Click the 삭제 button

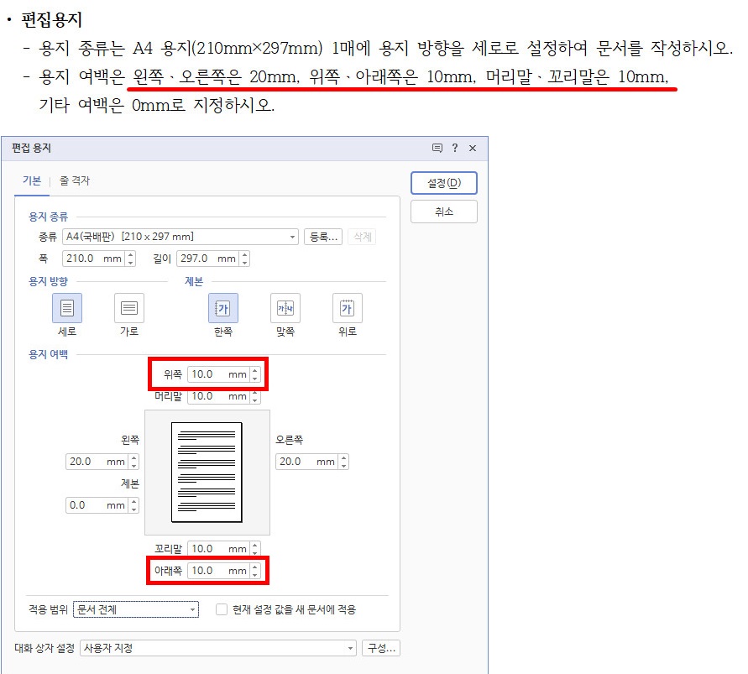tap(362, 237)
